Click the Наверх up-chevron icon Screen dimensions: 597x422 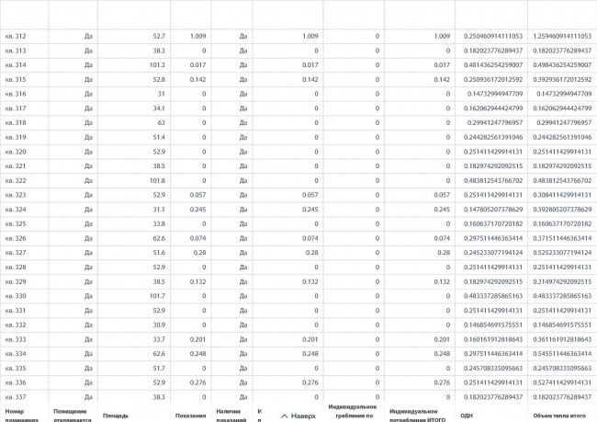[x=284, y=416]
